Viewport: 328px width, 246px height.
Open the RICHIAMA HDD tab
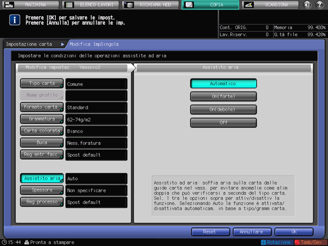(150, 4)
